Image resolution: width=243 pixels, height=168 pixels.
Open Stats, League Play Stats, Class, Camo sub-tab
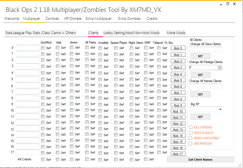coord(40,33)
